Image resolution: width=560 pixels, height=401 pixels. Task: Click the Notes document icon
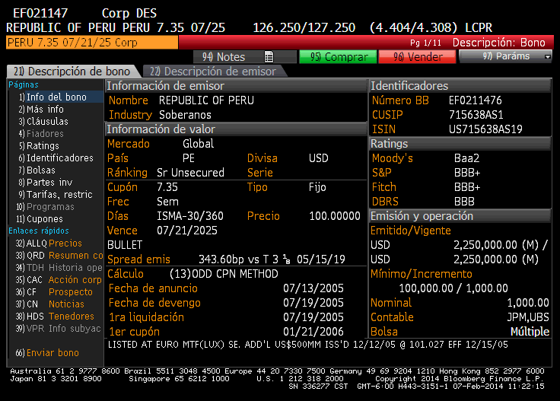point(269,57)
